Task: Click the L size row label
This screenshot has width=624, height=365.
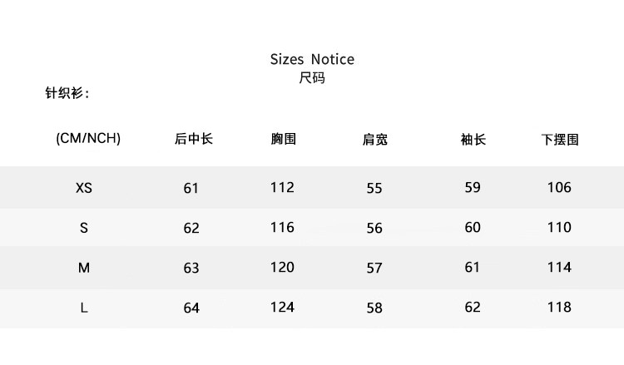Action: point(84,308)
